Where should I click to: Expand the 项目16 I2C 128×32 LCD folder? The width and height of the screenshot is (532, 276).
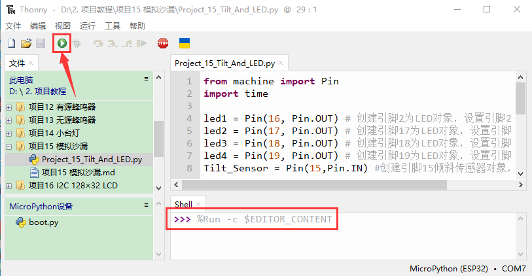click(x=9, y=186)
